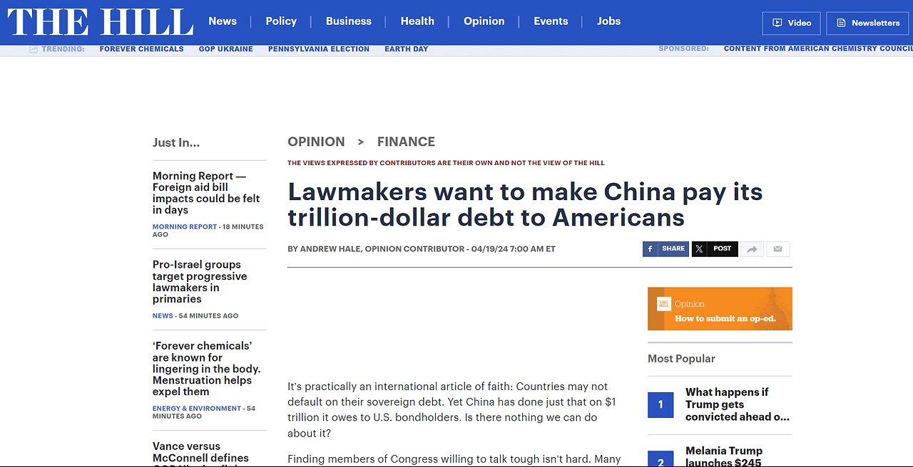Open popular story about Melania Trump

pyautogui.click(x=724, y=456)
